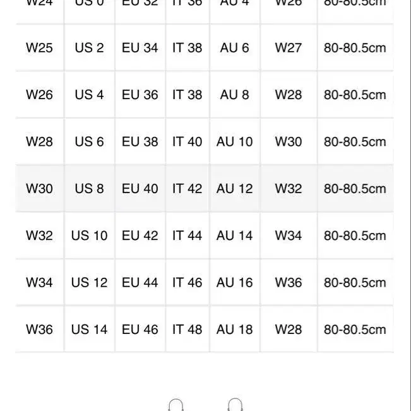The width and height of the screenshot is (411, 411).
Task: Click the US 2 cell
Action: click(x=90, y=48)
